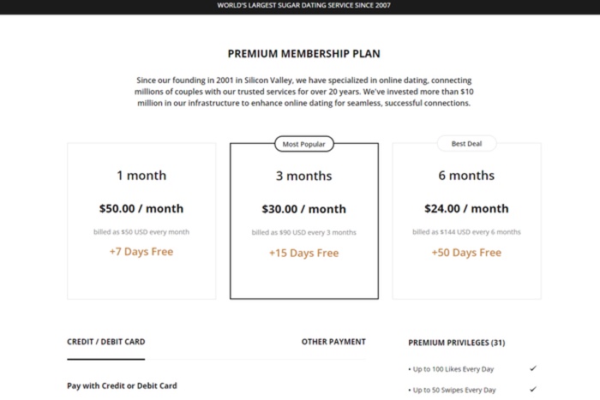Click the Pay with Credit or Debit Card label
600x400 pixels.
click(x=122, y=385)
